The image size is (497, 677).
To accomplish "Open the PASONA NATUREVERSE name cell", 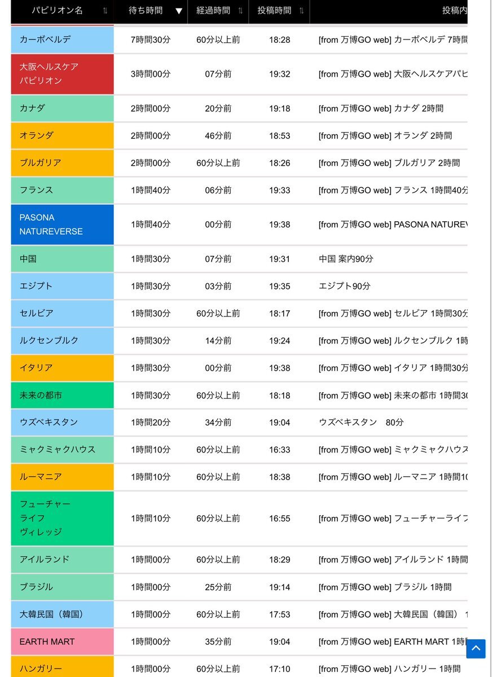I will coord(62,225).
